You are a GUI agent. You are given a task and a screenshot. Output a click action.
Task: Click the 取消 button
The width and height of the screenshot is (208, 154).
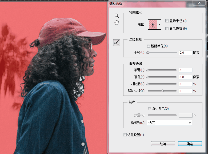click(x=163, y=144)
